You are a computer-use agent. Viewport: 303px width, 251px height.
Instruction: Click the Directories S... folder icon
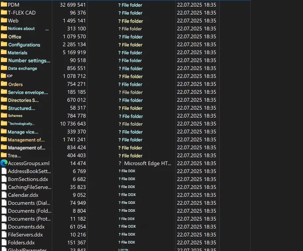click(x=4, y=99)
